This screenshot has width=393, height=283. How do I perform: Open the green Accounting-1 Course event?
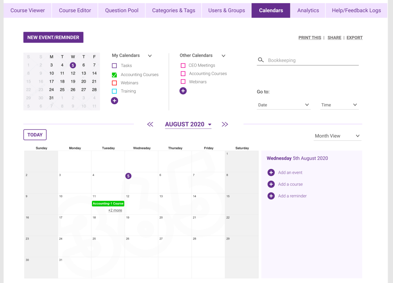[x=108, y=203]
